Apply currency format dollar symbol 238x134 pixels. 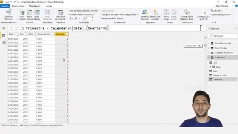click(x=71, y=18)
